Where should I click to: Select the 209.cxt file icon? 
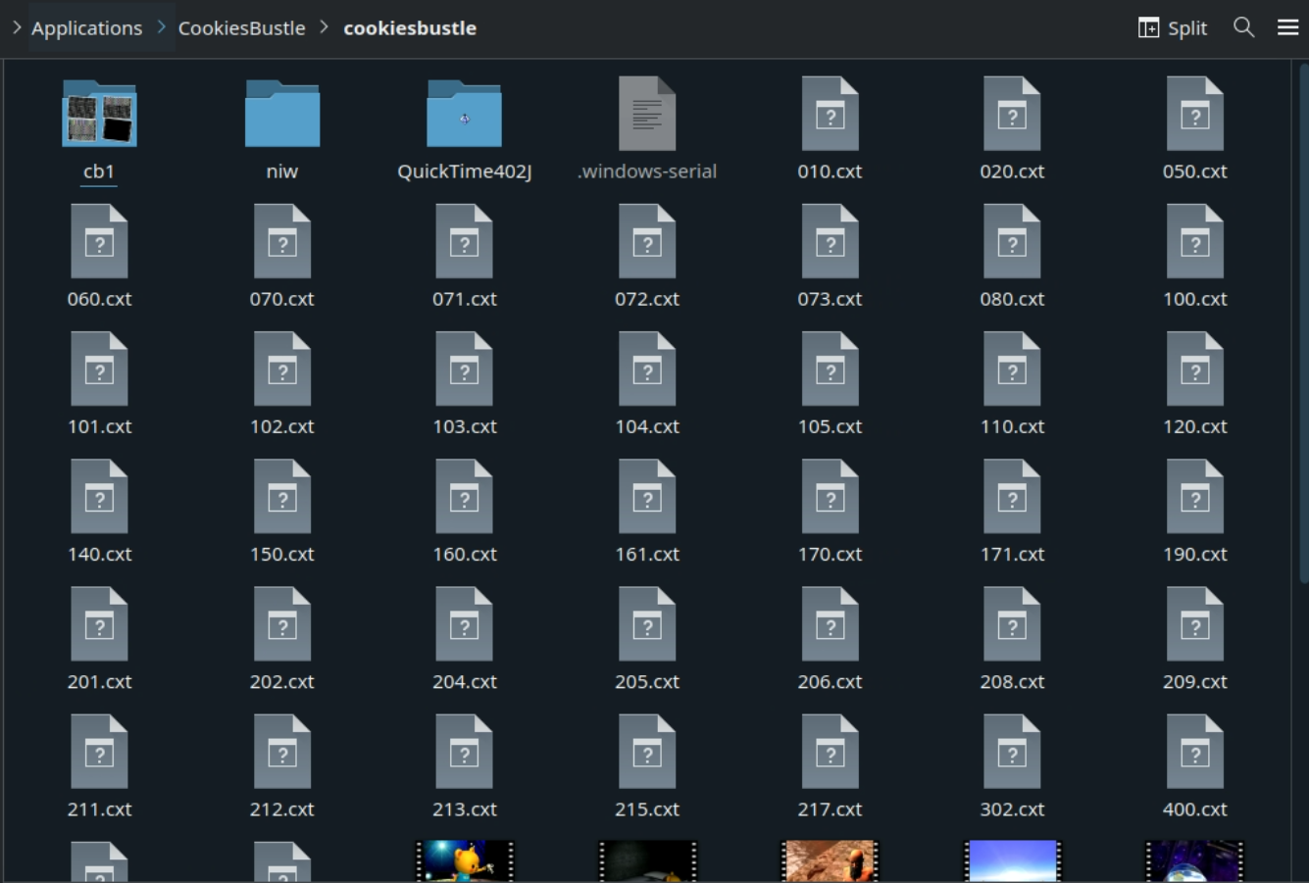point(1195,624)
